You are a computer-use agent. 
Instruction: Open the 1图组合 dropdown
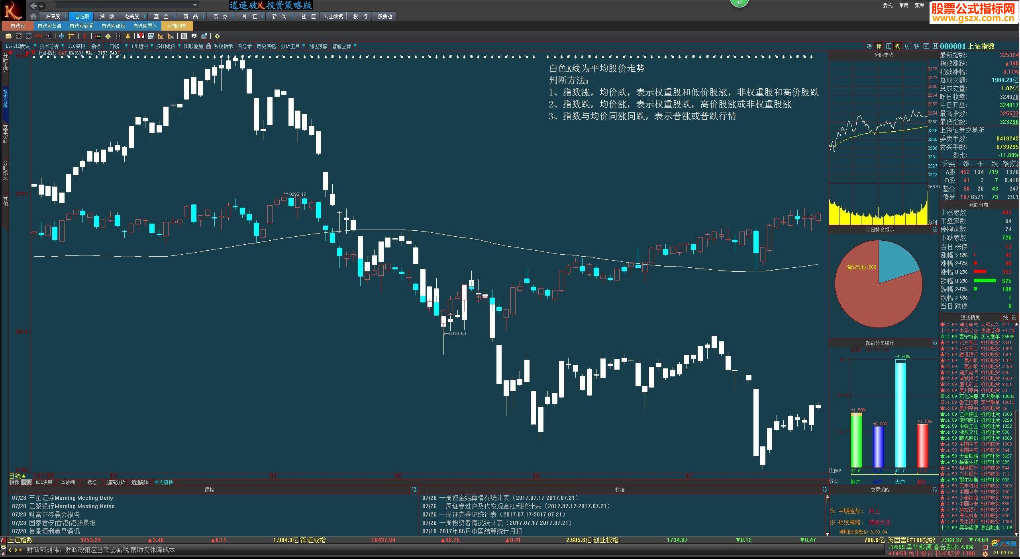pyautogui.click(x=152, y=46)
